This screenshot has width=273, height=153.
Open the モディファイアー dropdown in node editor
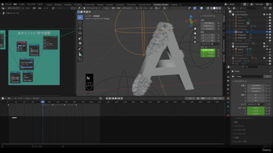15,8
